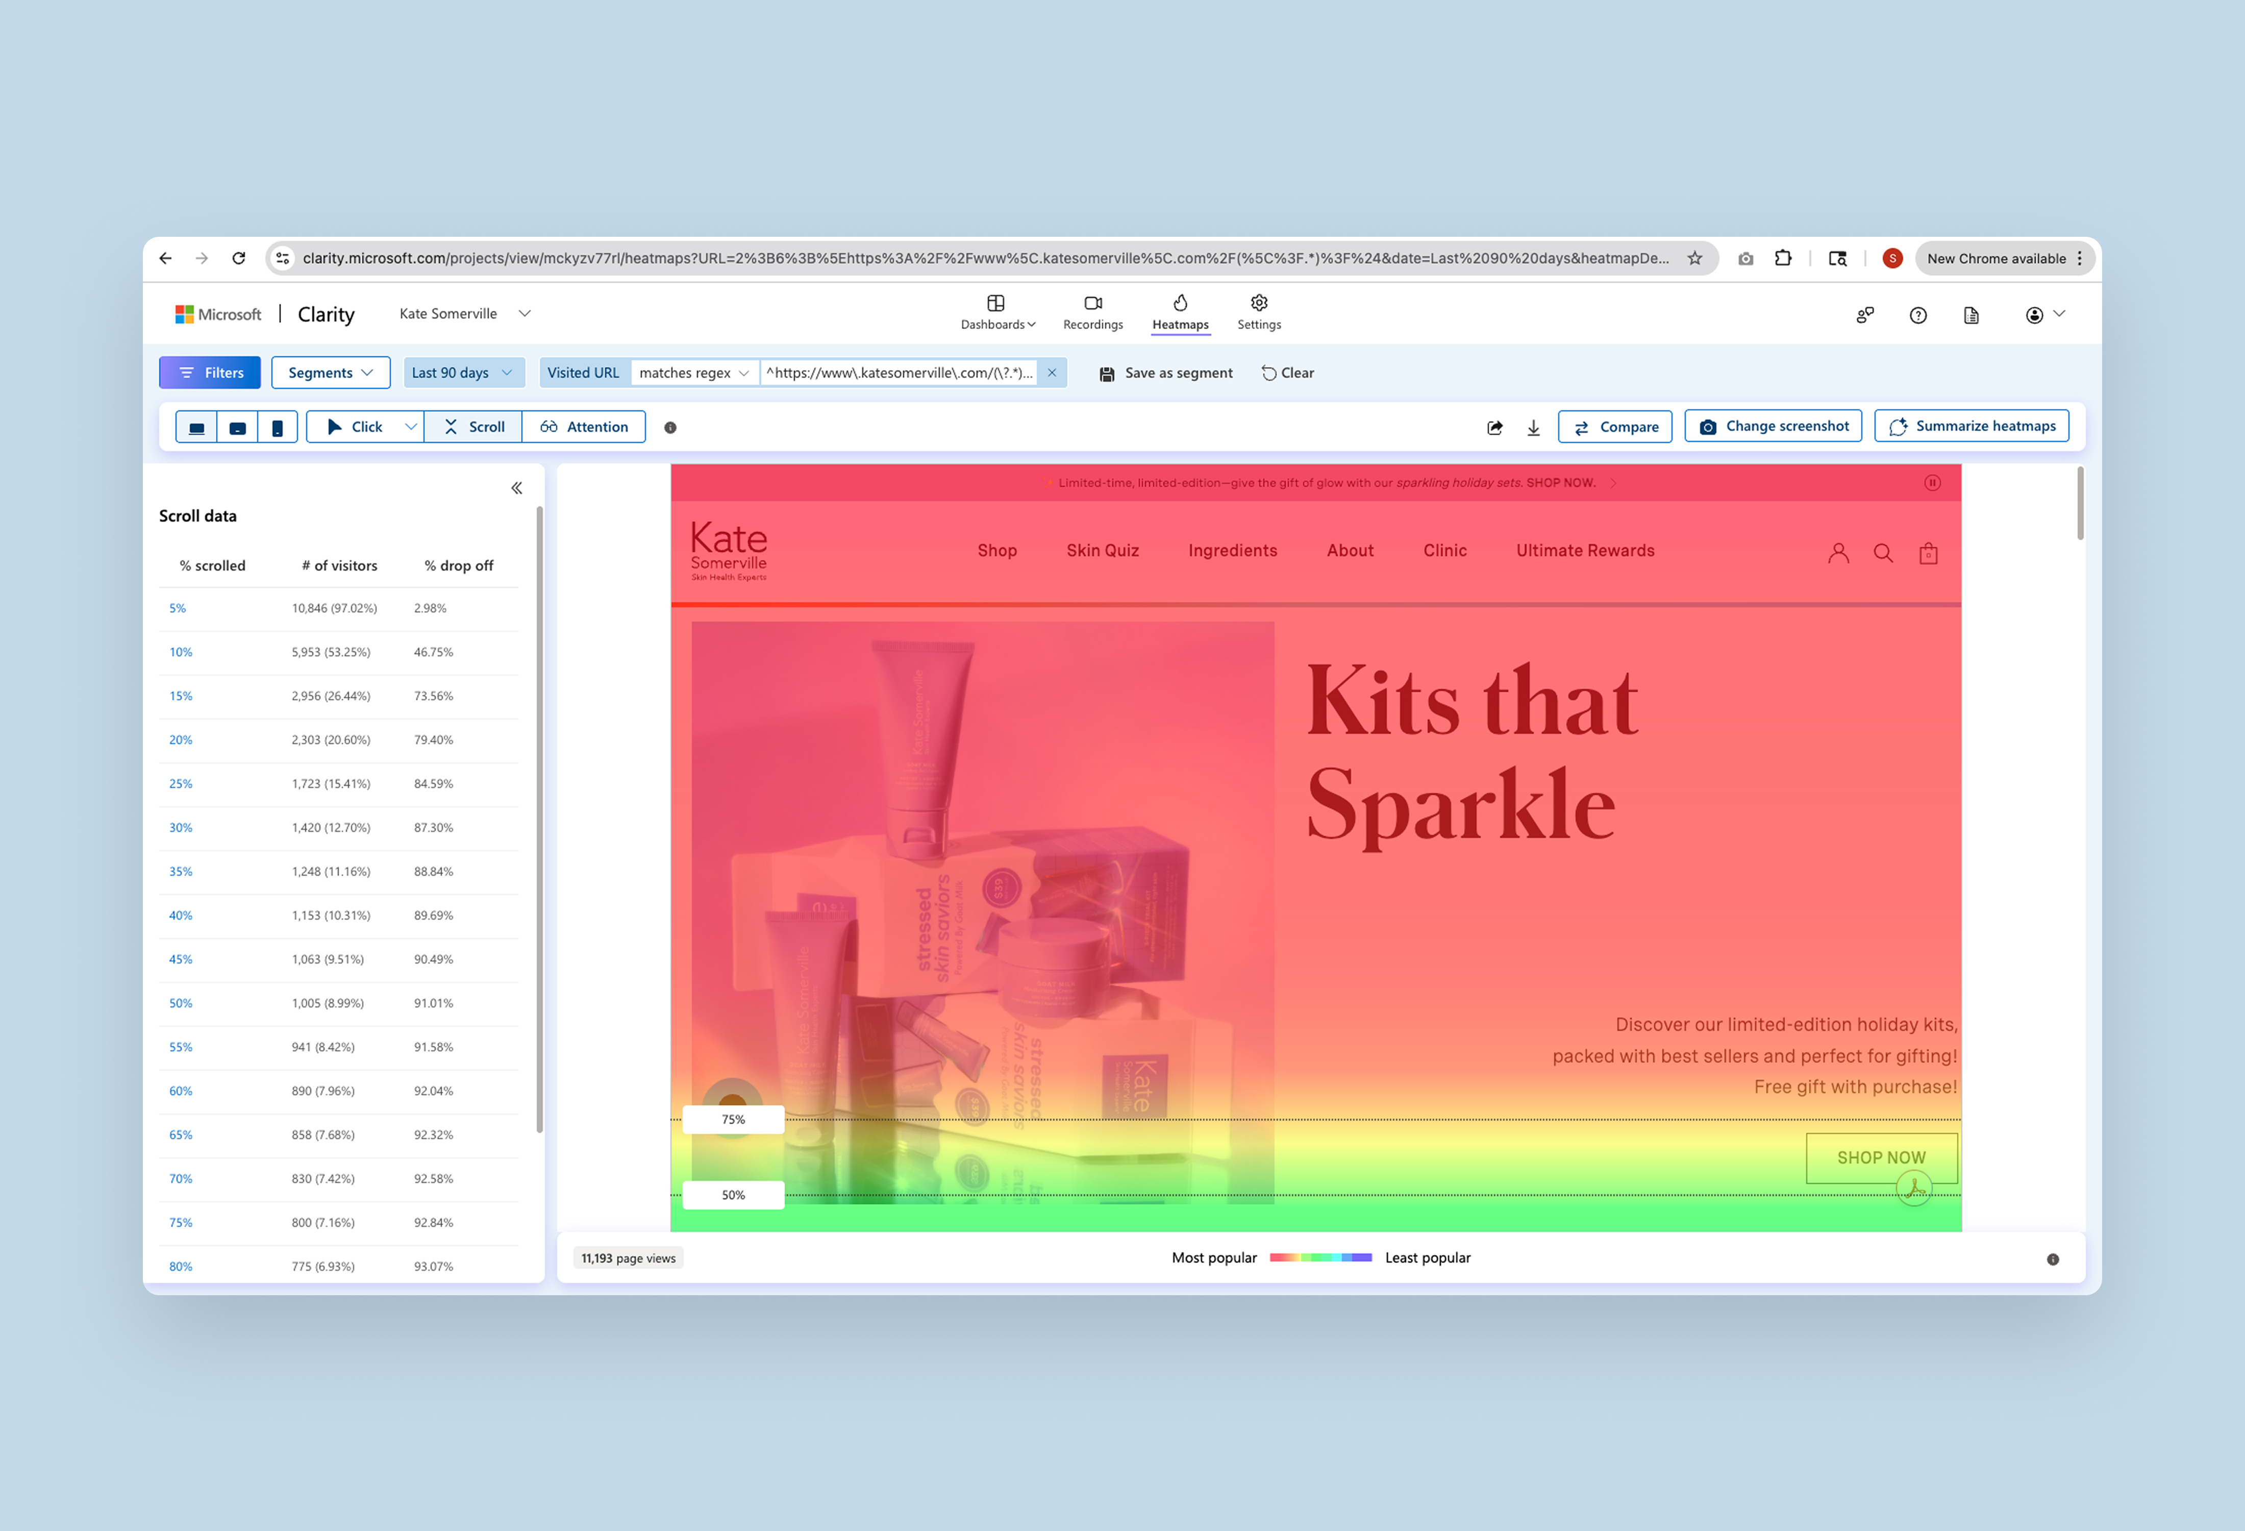
Task: Open the matches regex operator dropdown
Action: tap(693, 373)
